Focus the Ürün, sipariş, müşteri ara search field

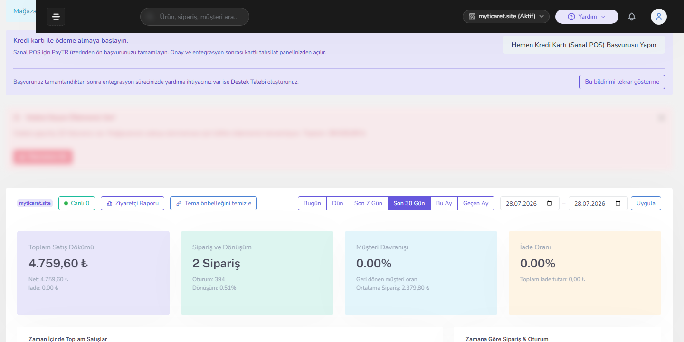194,17
